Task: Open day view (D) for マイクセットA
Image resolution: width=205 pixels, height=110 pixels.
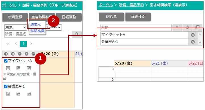Action: click(x=8, y=68)
